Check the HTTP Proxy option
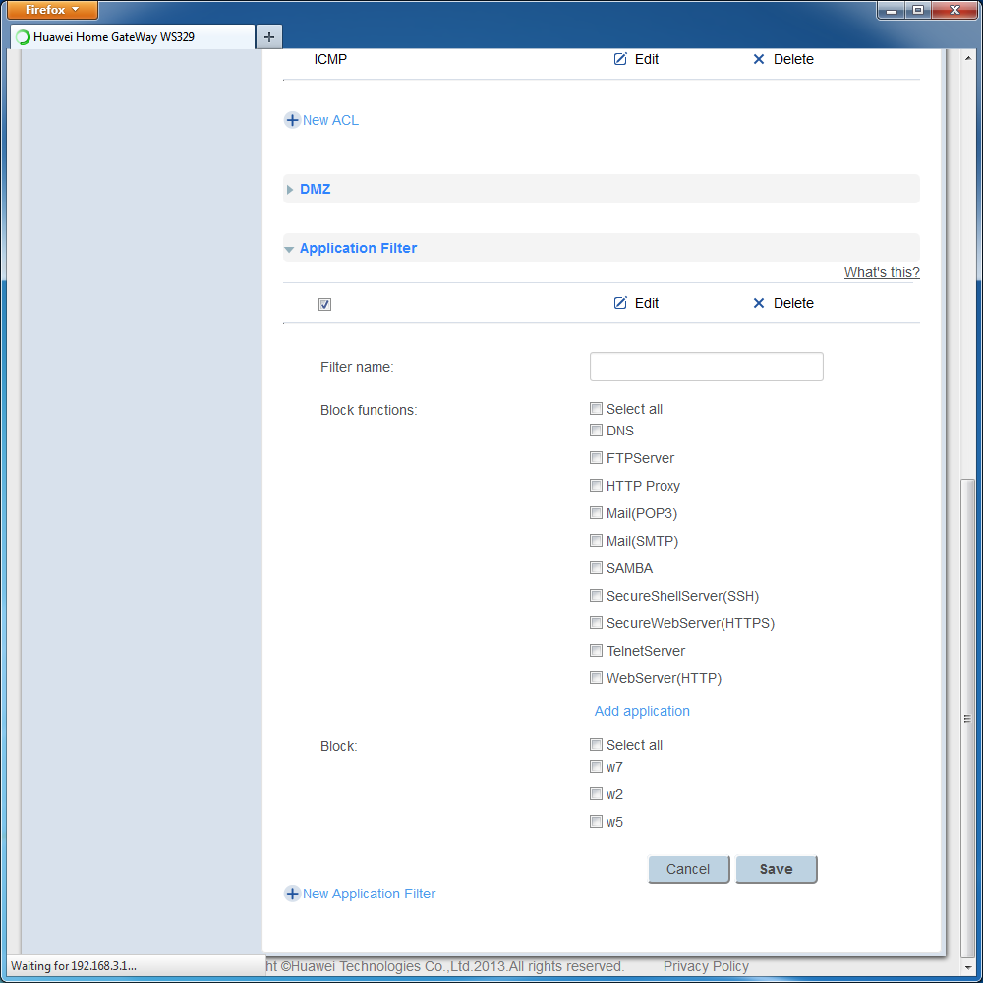Image resolution: width=983 pixels, height=983 pixels. (597, 486)
